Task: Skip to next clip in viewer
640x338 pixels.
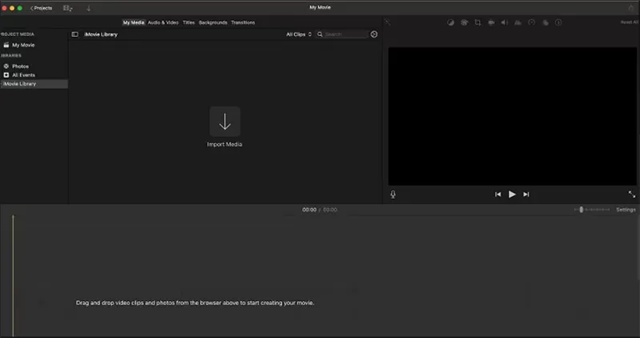Action: [526, 195]
